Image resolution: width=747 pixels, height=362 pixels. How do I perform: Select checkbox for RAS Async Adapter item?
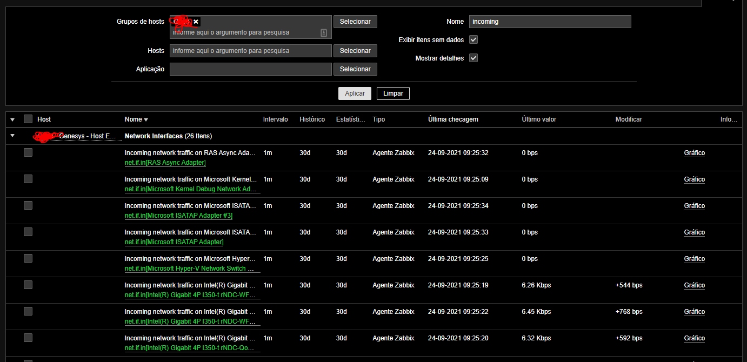click(x=28, y=152)
